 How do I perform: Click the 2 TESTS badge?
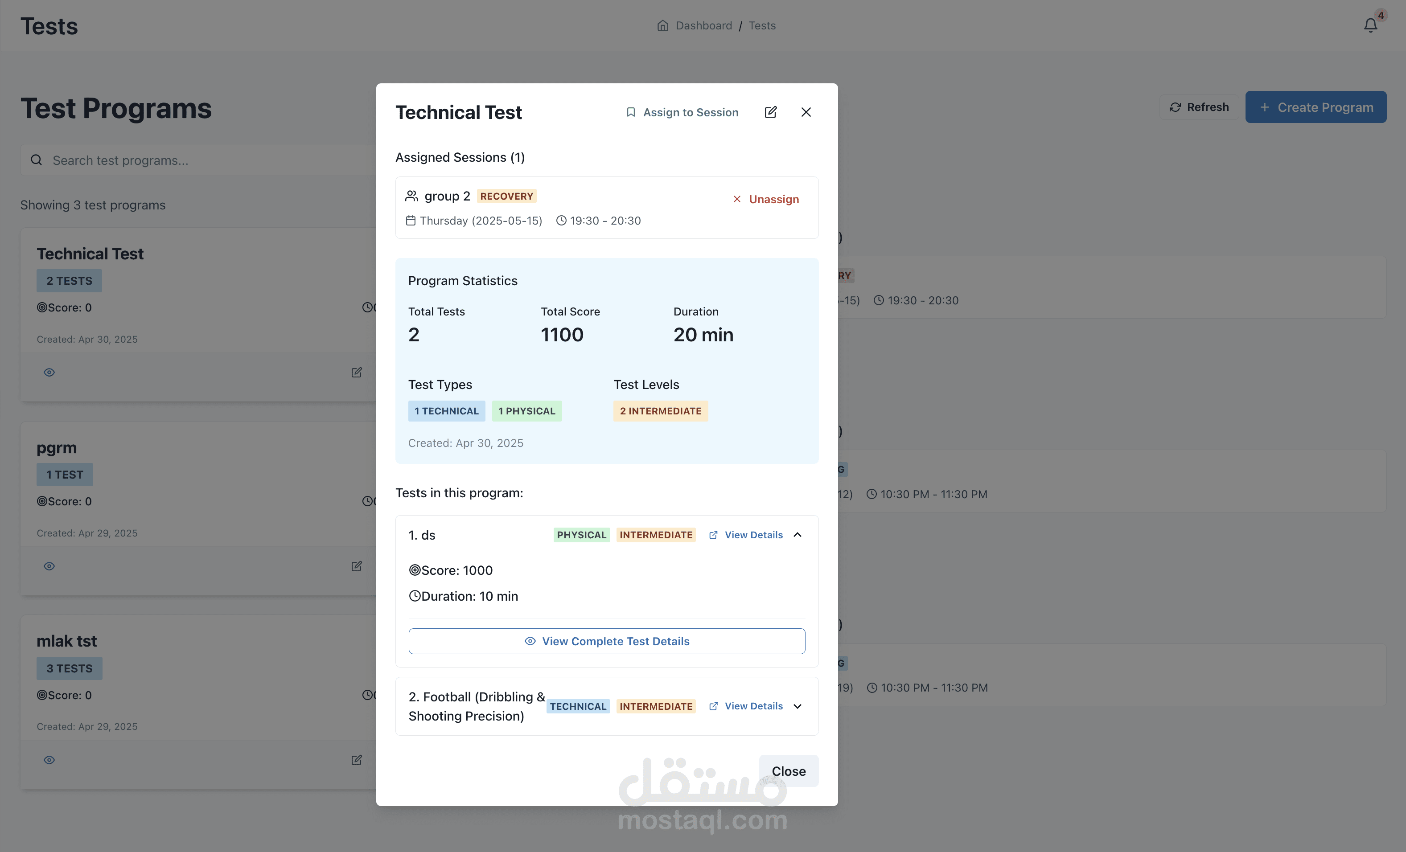pyautogui.click(x=69, y=281)
